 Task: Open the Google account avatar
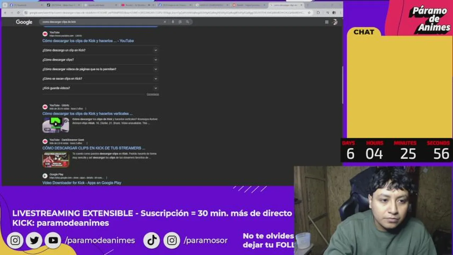click(335, 22)
